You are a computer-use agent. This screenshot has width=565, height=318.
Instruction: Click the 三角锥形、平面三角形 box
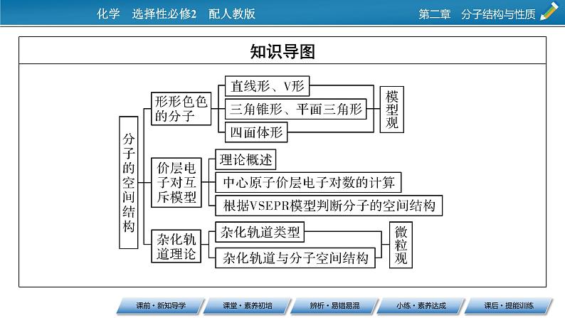295,109
